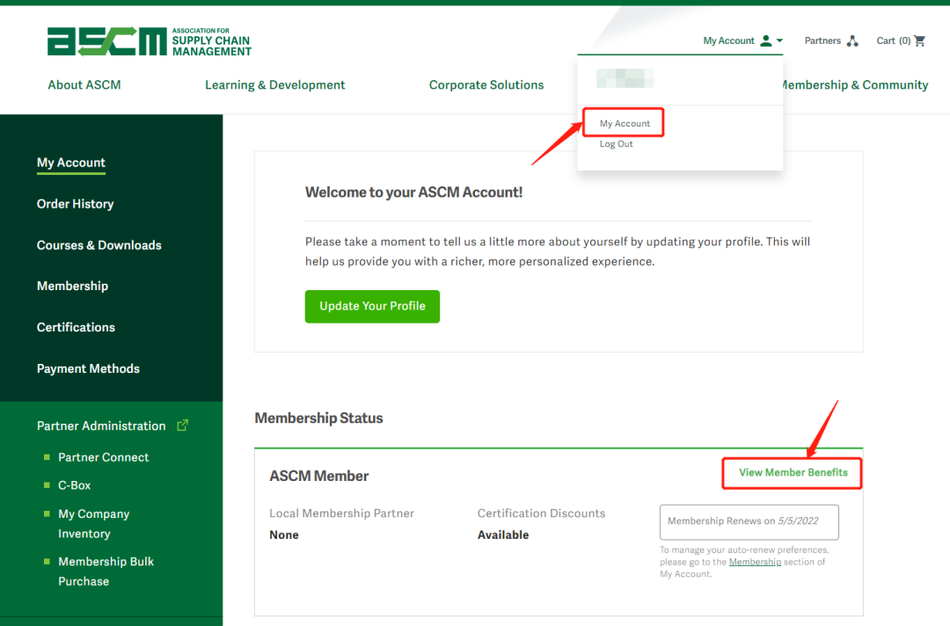This screenshot has width=950, height=626.
Task: Click Cart (0) link
Action: [894, 40]
